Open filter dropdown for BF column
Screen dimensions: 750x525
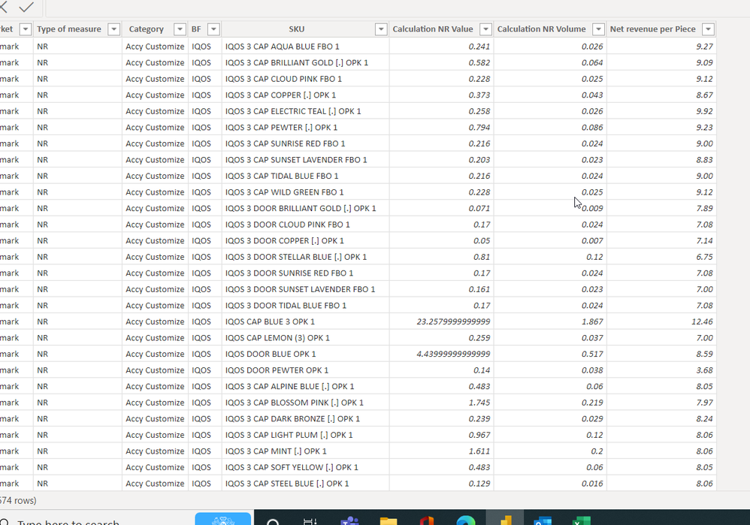click(x=214, y=29)
